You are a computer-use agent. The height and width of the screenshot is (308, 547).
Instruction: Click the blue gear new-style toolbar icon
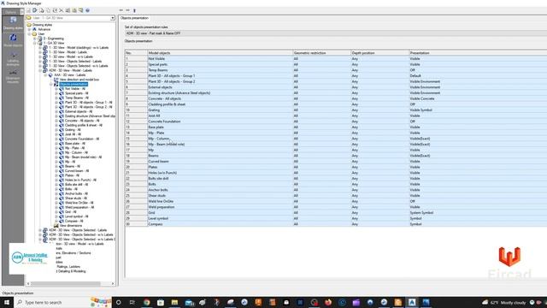[x=34, y=10]
